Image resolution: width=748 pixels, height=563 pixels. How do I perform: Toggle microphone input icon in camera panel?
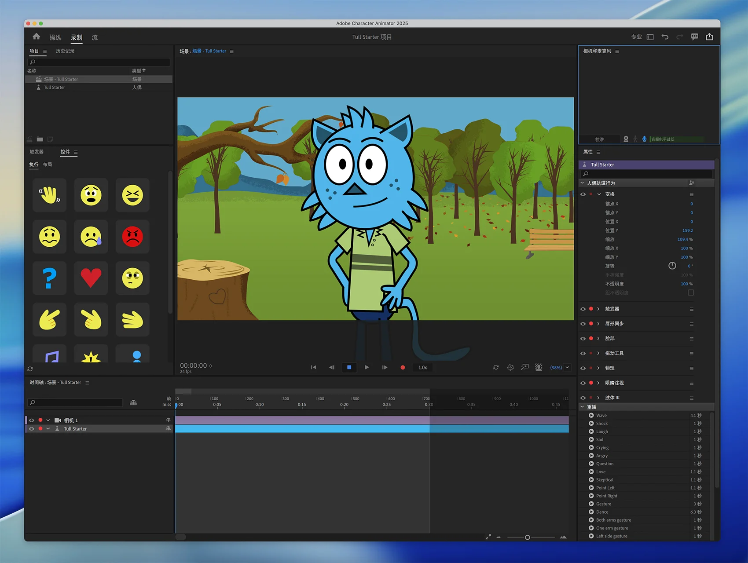click(x=644, y=139)
